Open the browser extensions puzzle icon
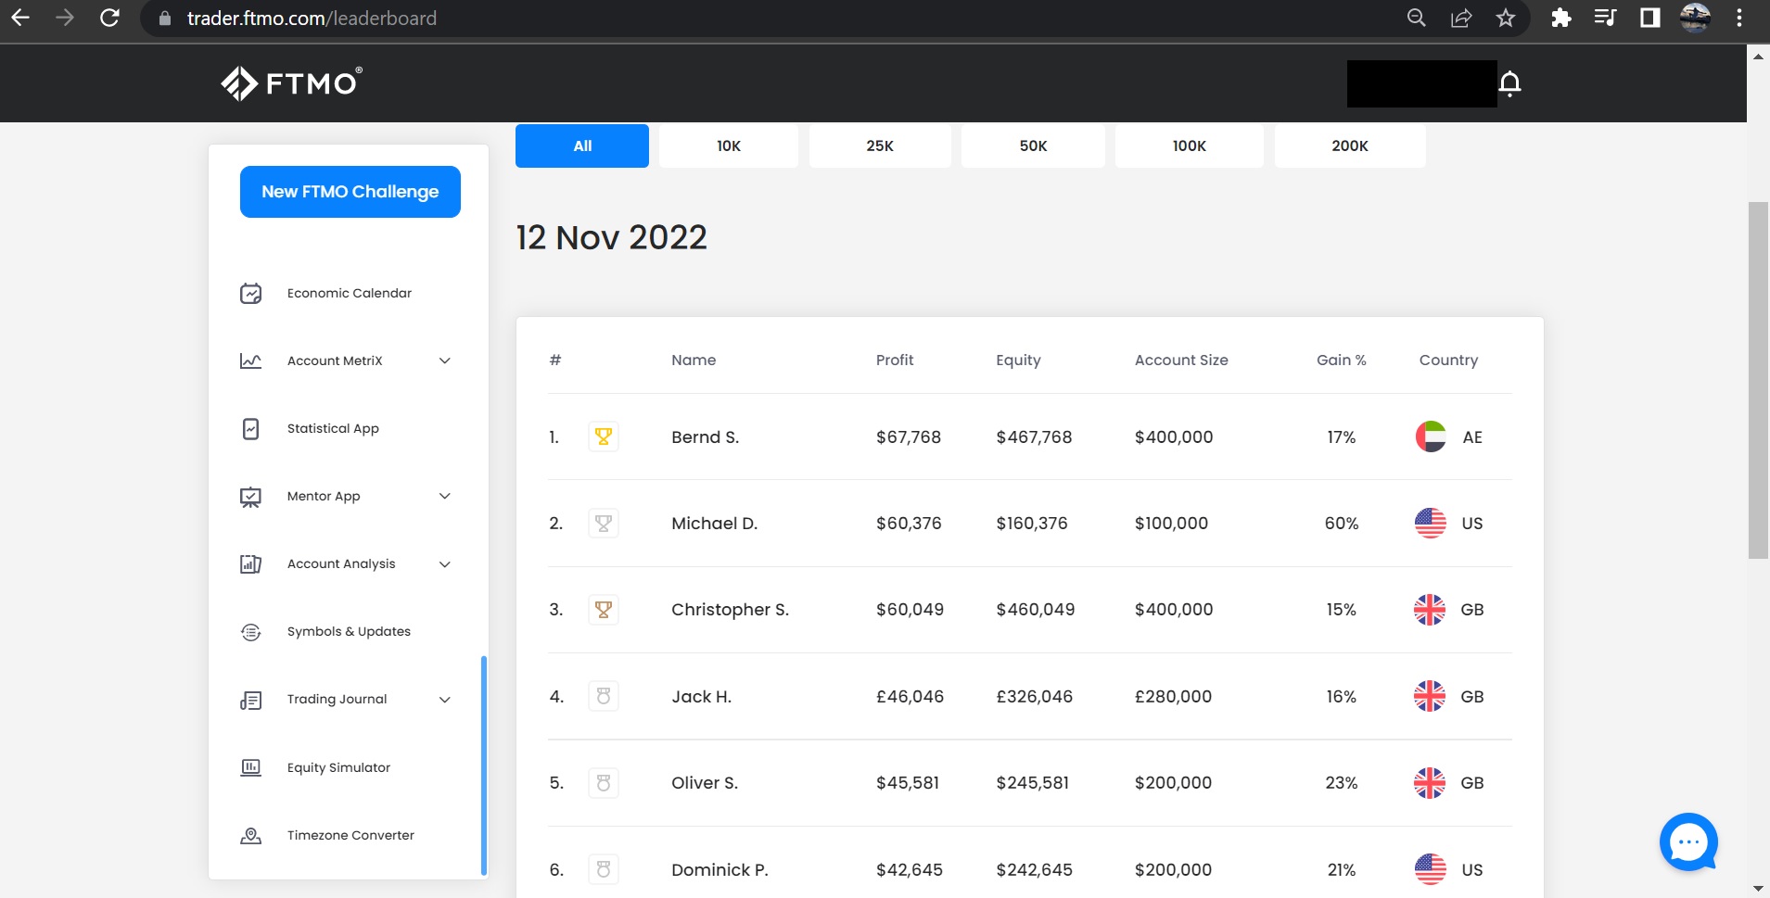Viewport: 1770px width, 898px height. pos(1561,18)
